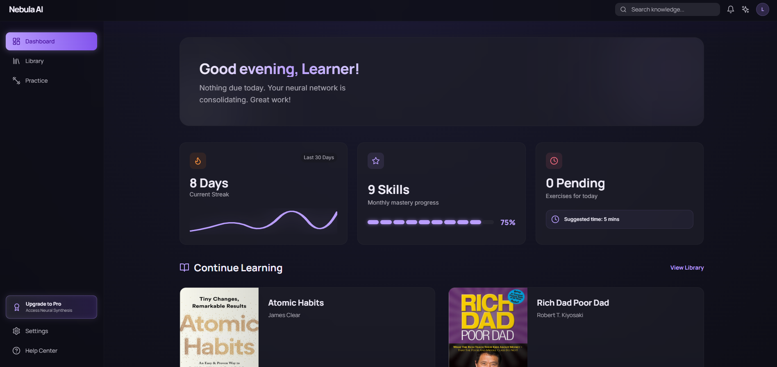
Task: Click the monthly mastery progress bar
Action: point(430,222)
